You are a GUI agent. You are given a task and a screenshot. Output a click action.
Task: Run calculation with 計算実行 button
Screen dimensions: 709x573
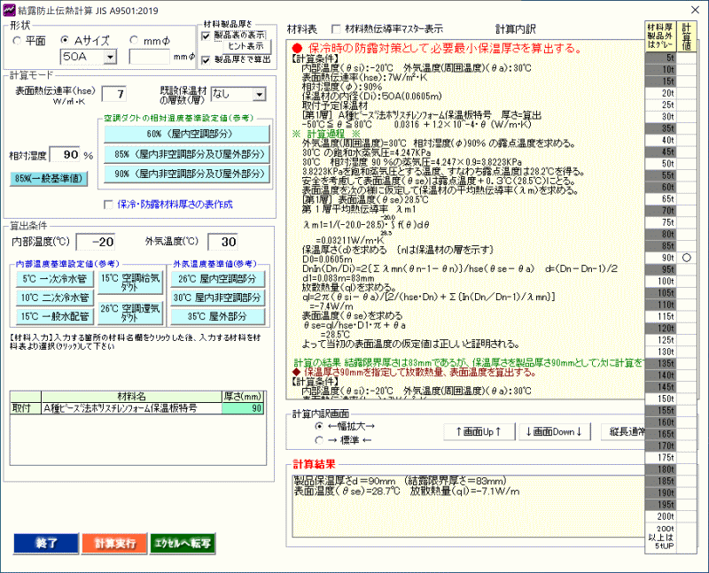pyautogui.click(x=110, y=543)
